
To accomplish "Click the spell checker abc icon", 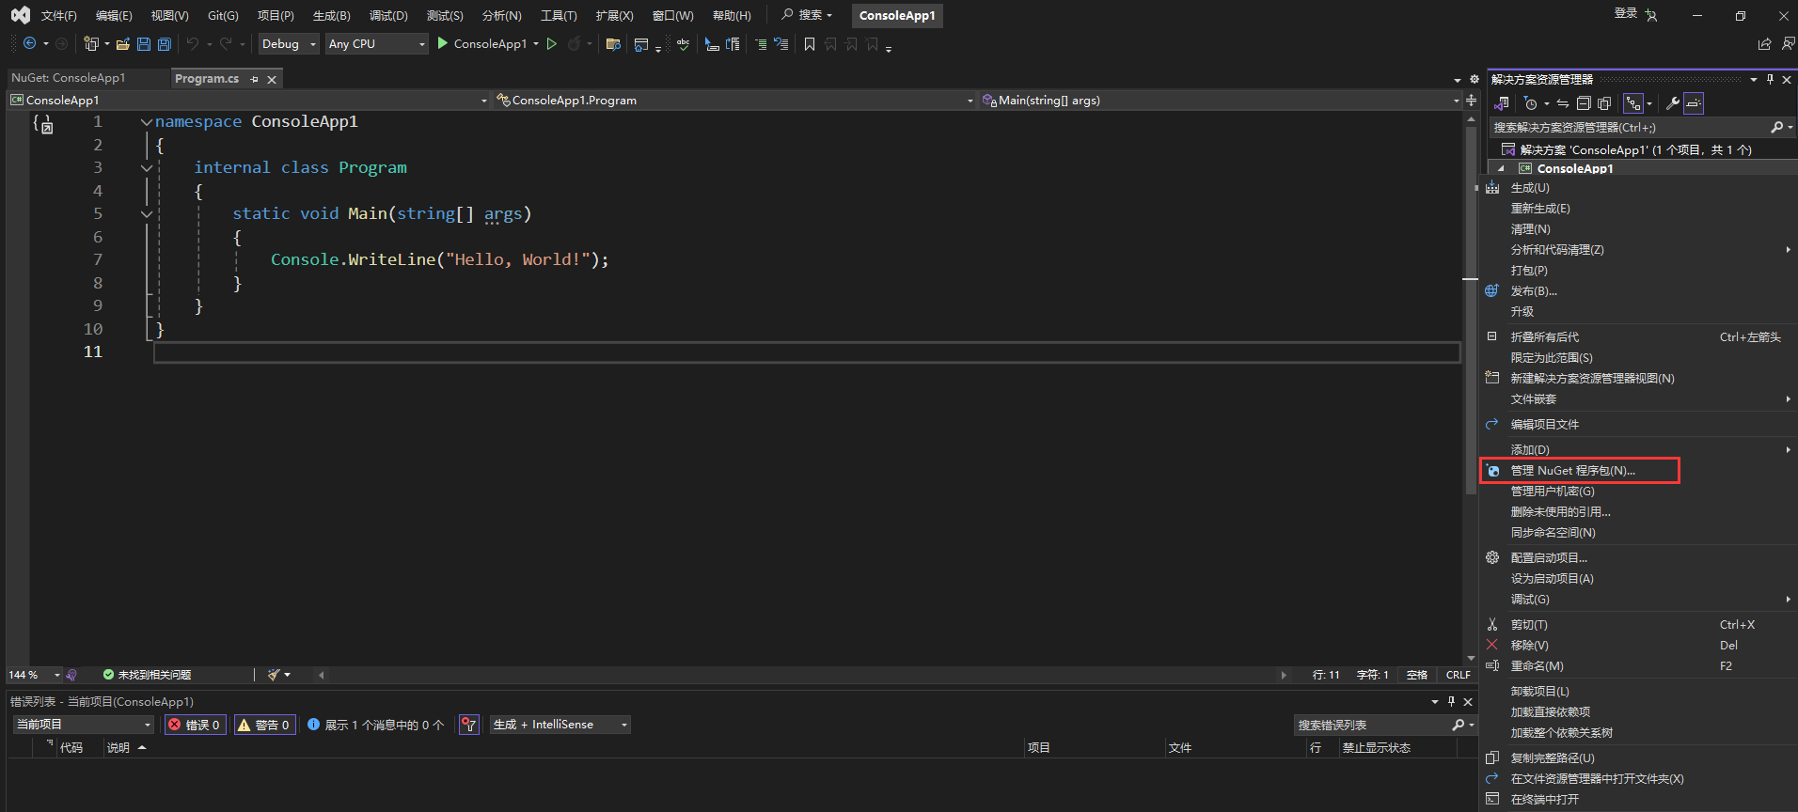I will pyautogui.click(x=683, y=43).
